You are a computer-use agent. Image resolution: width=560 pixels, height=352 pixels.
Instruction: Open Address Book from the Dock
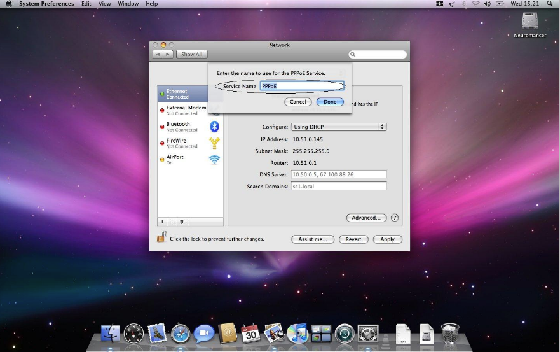pos(228,333)
